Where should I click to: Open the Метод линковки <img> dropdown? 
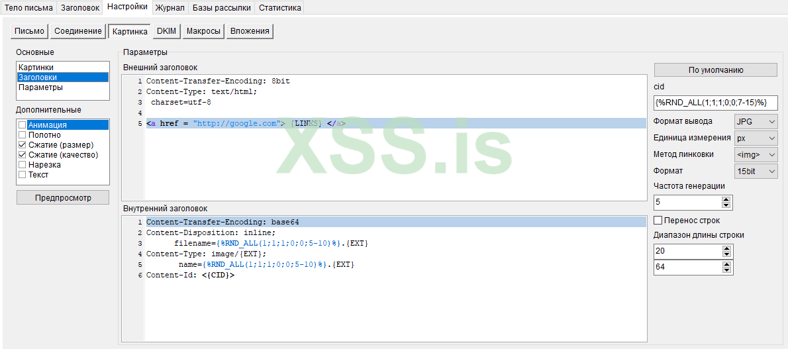[756, 154]
